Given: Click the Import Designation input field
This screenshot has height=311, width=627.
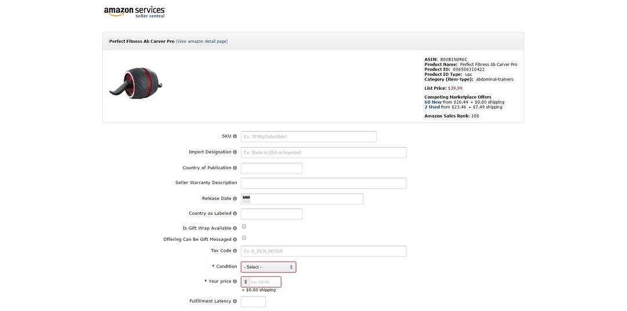Looking at the screenshot, I should point(324,153).
